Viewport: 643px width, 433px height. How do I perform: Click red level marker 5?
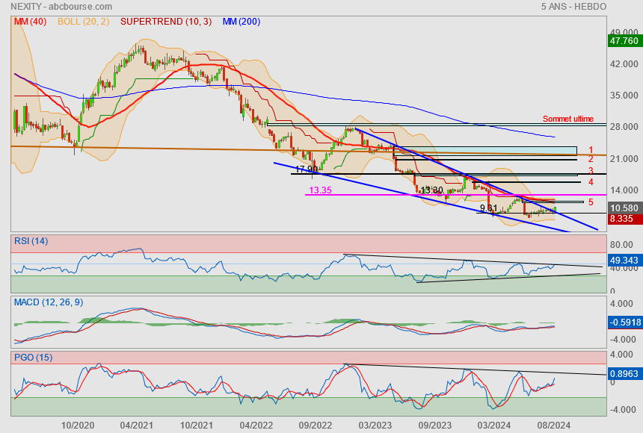pos(591,202)
